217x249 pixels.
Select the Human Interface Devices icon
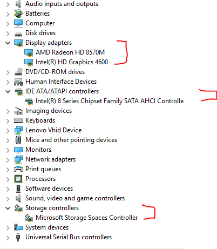click(18, 82)
